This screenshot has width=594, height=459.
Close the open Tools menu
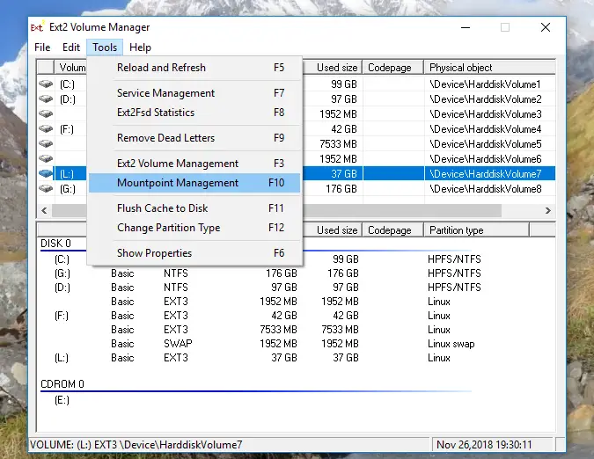pos(105,47)
